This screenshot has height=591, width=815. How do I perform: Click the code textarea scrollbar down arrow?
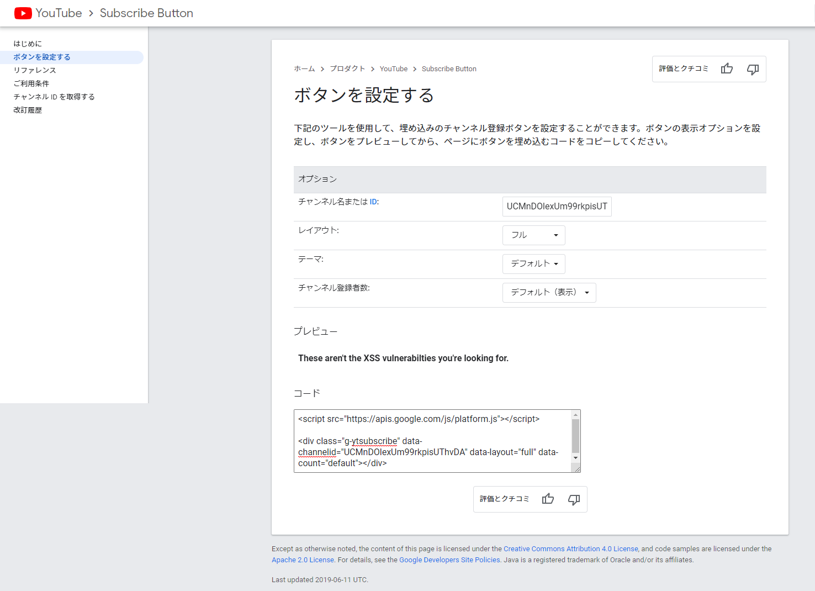575,458
